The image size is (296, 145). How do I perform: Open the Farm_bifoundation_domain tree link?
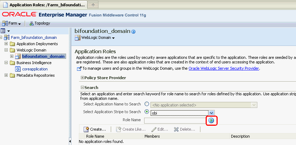34,37
